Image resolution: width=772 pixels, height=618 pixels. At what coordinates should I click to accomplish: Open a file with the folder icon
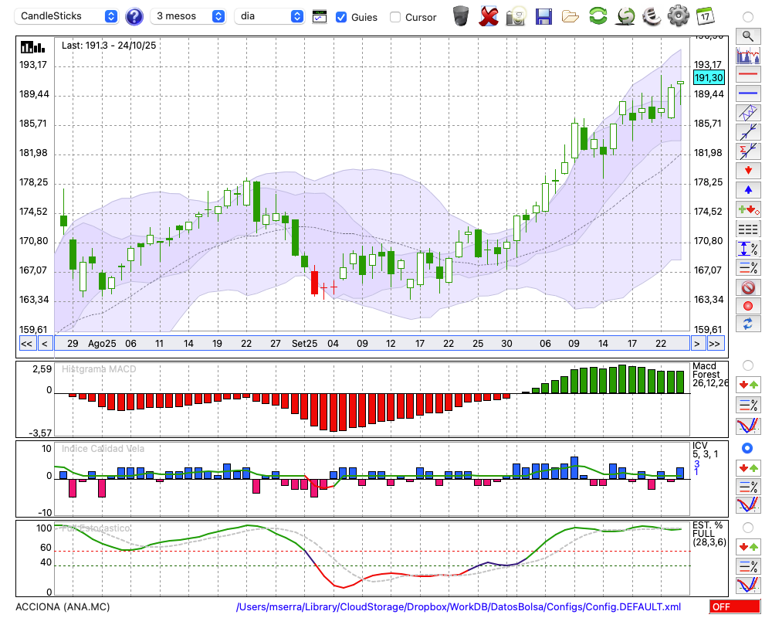tap(571, 17)
